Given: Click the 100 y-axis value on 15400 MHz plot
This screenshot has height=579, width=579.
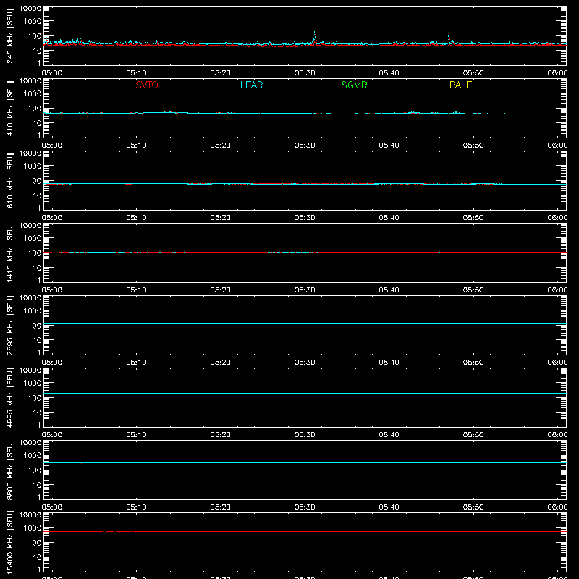Looking at the screenshot, I should pos(35,543).
